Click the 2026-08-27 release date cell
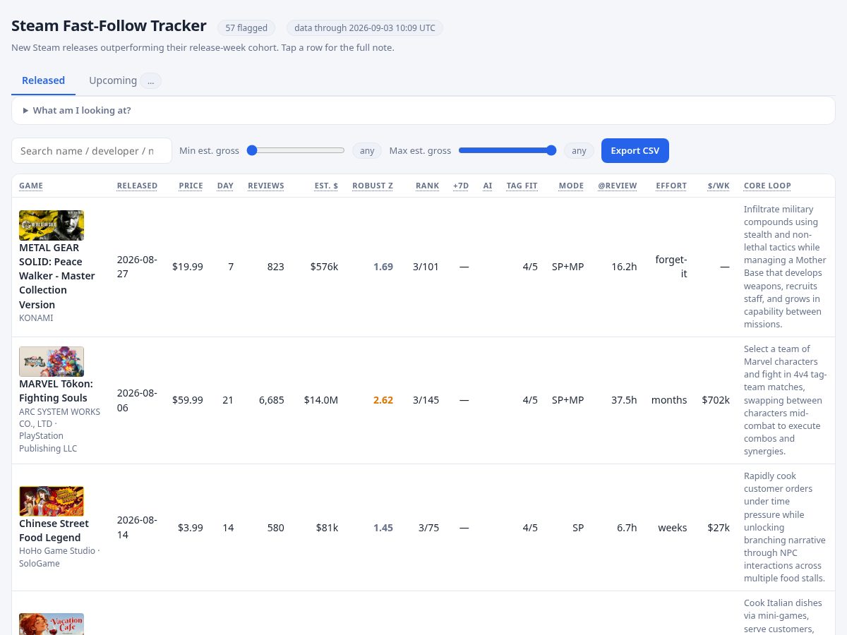The width and height of the screenshot is (847, 635). (137, 267)
